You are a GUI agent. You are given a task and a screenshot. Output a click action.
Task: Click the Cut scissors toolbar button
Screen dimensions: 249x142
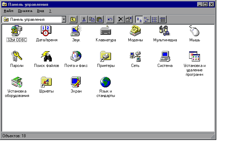click(x=84, y=19)
